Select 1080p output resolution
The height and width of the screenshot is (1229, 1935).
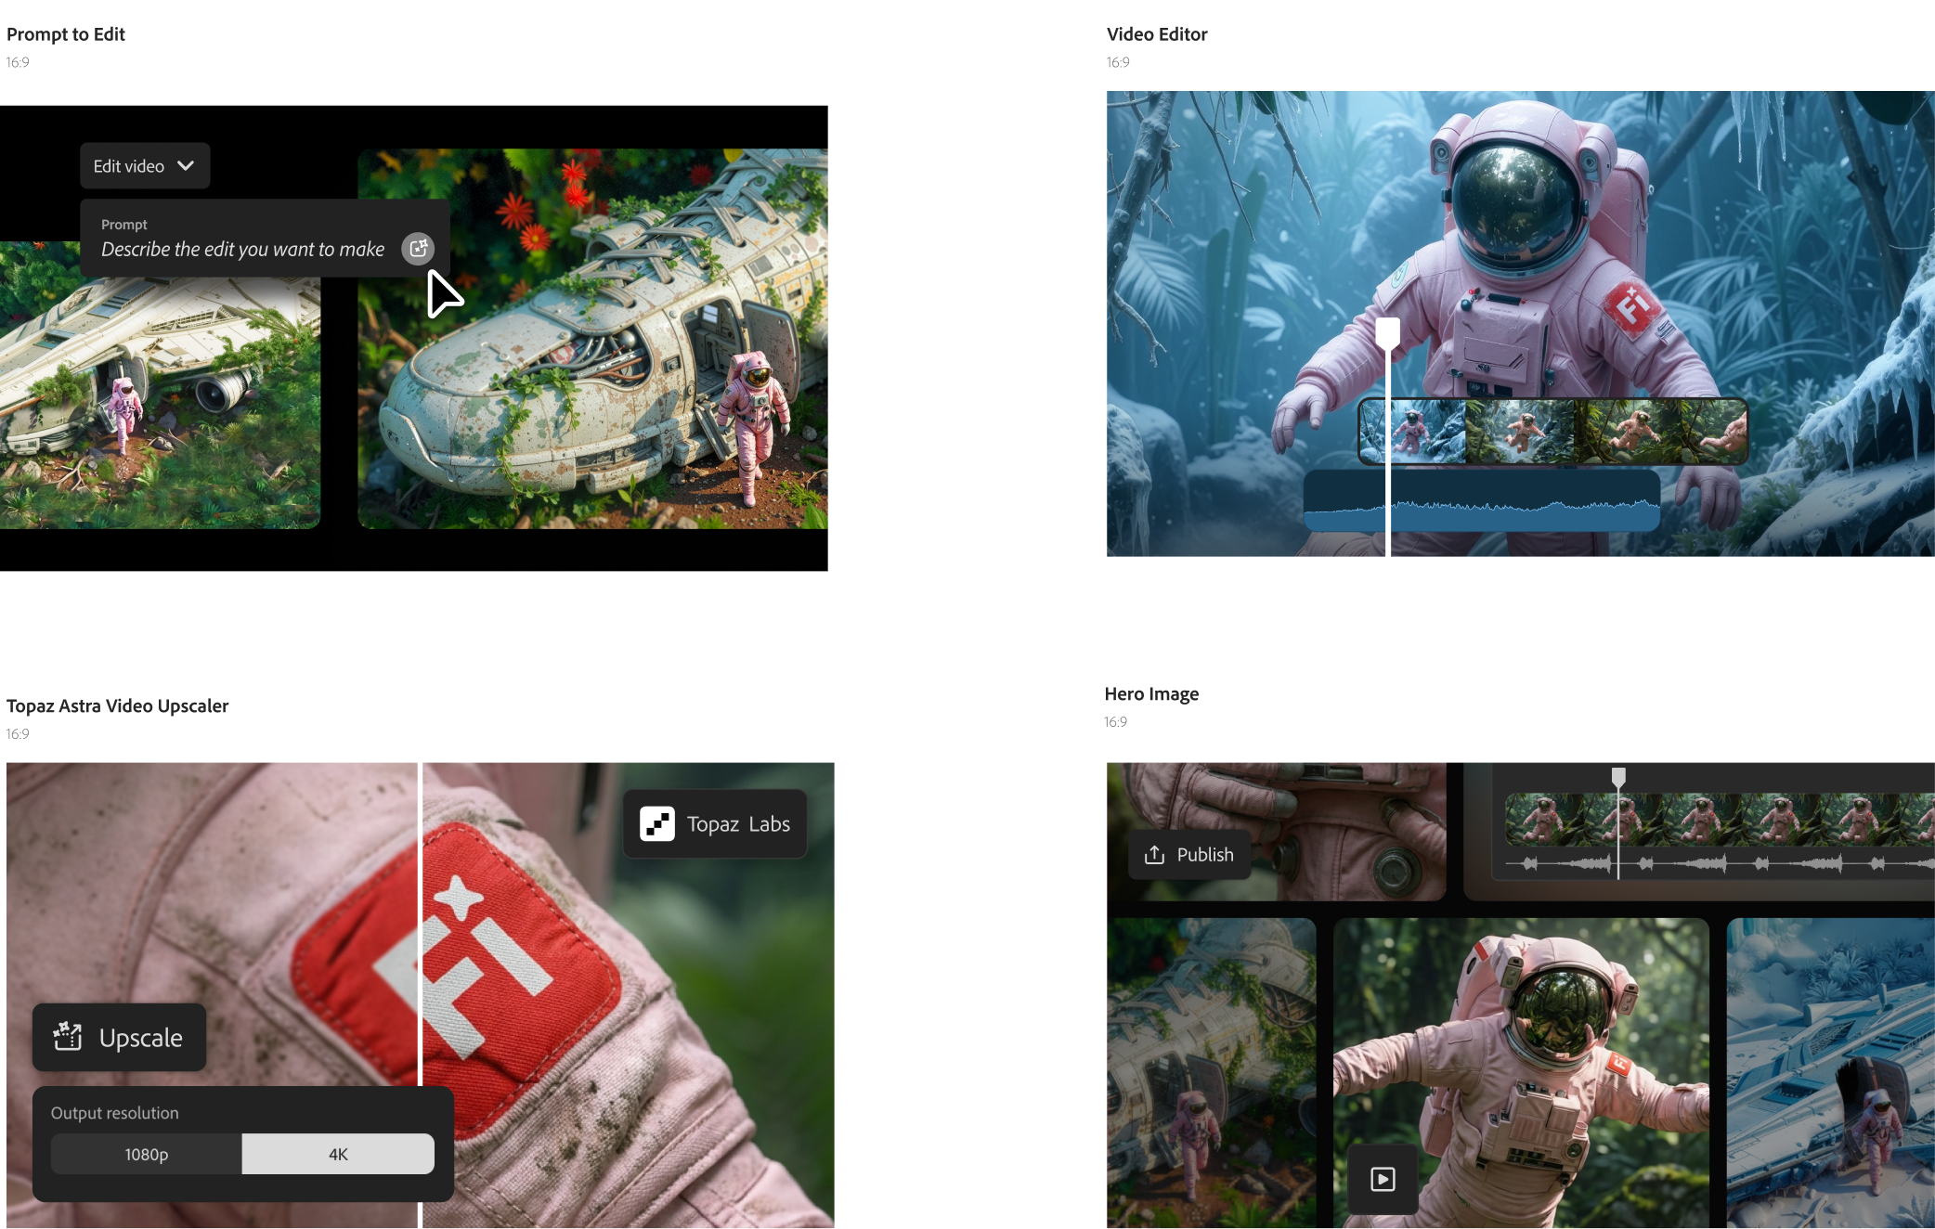click(x=147, y=1154)
